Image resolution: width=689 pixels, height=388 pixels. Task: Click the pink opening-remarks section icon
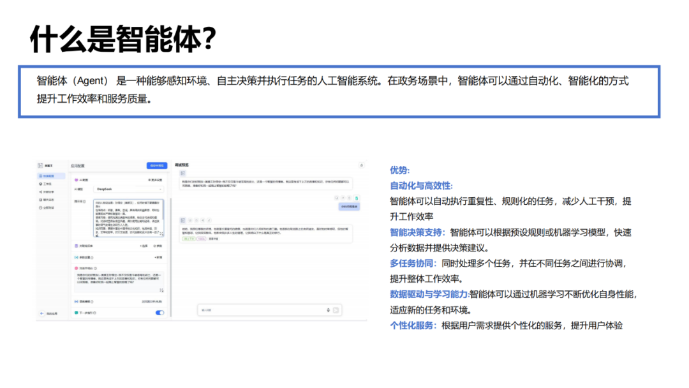[x=76, y=268]
